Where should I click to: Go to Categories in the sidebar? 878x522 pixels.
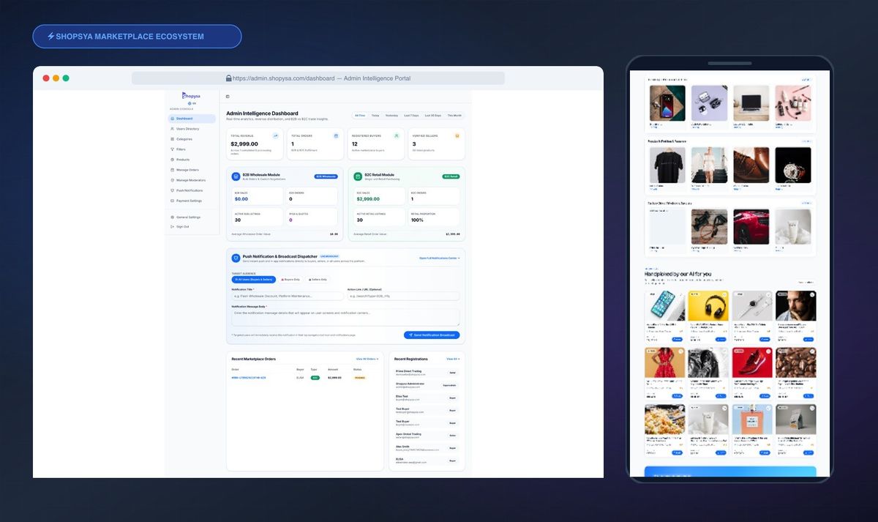point(192,139)
